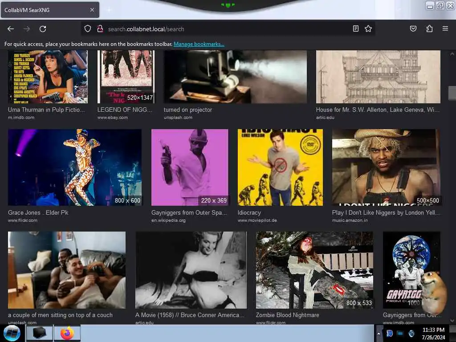Click the page scrollbar down arrow
Screen dimensions: 456x342
tap(452, 321)
